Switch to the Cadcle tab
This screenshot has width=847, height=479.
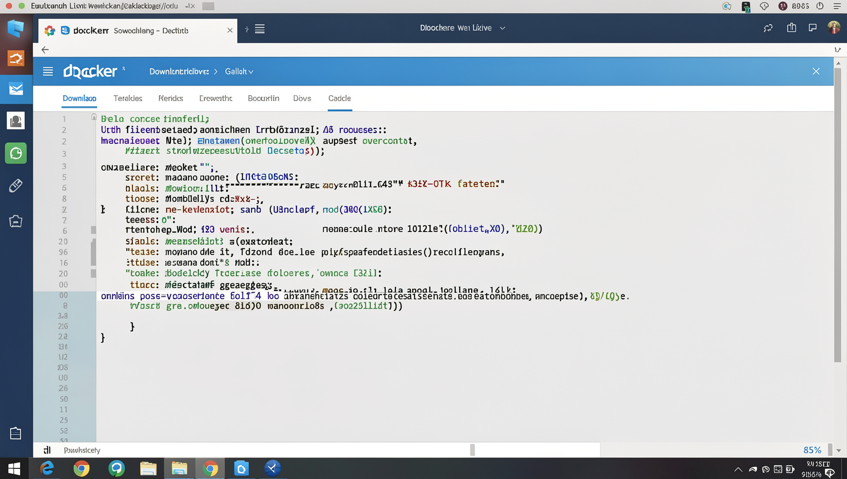(339, 98)
